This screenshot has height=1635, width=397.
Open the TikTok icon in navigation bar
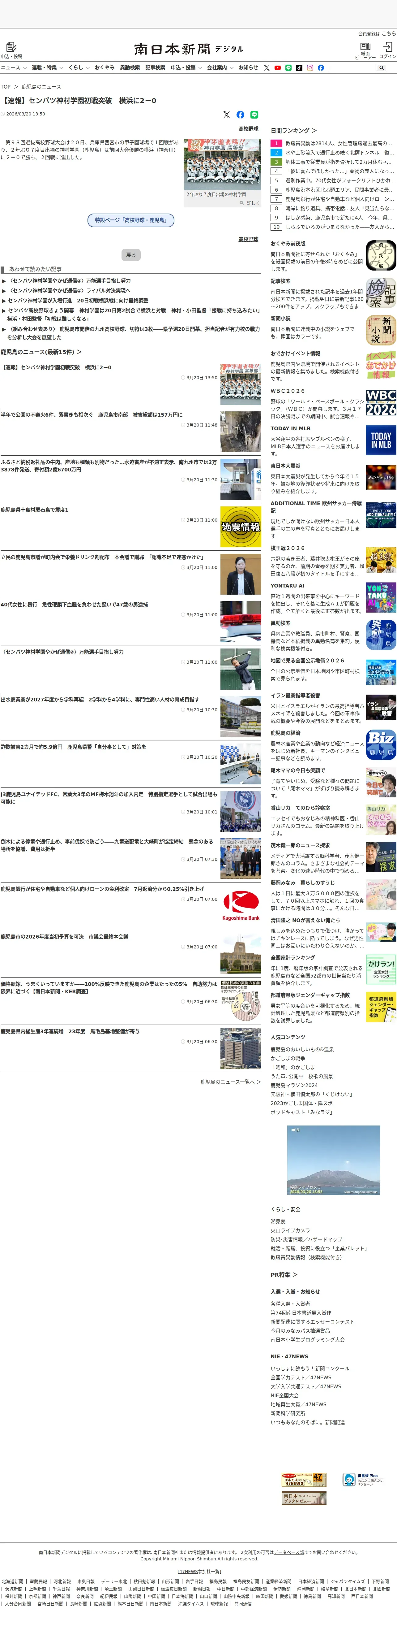[299, 67]
